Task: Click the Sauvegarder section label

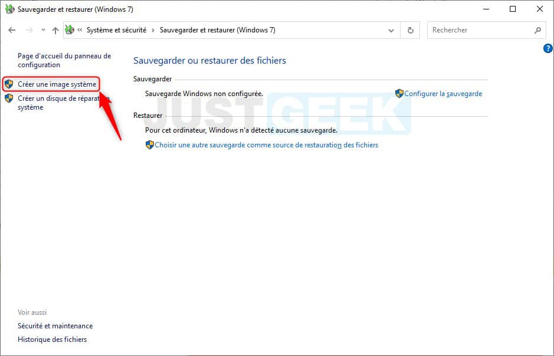Action: pyautogui.click(x=153, y=79)
